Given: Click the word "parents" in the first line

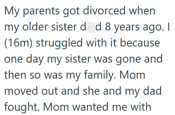Looking at the screenshot, I should pyautogui.click(x=40, y=12).
